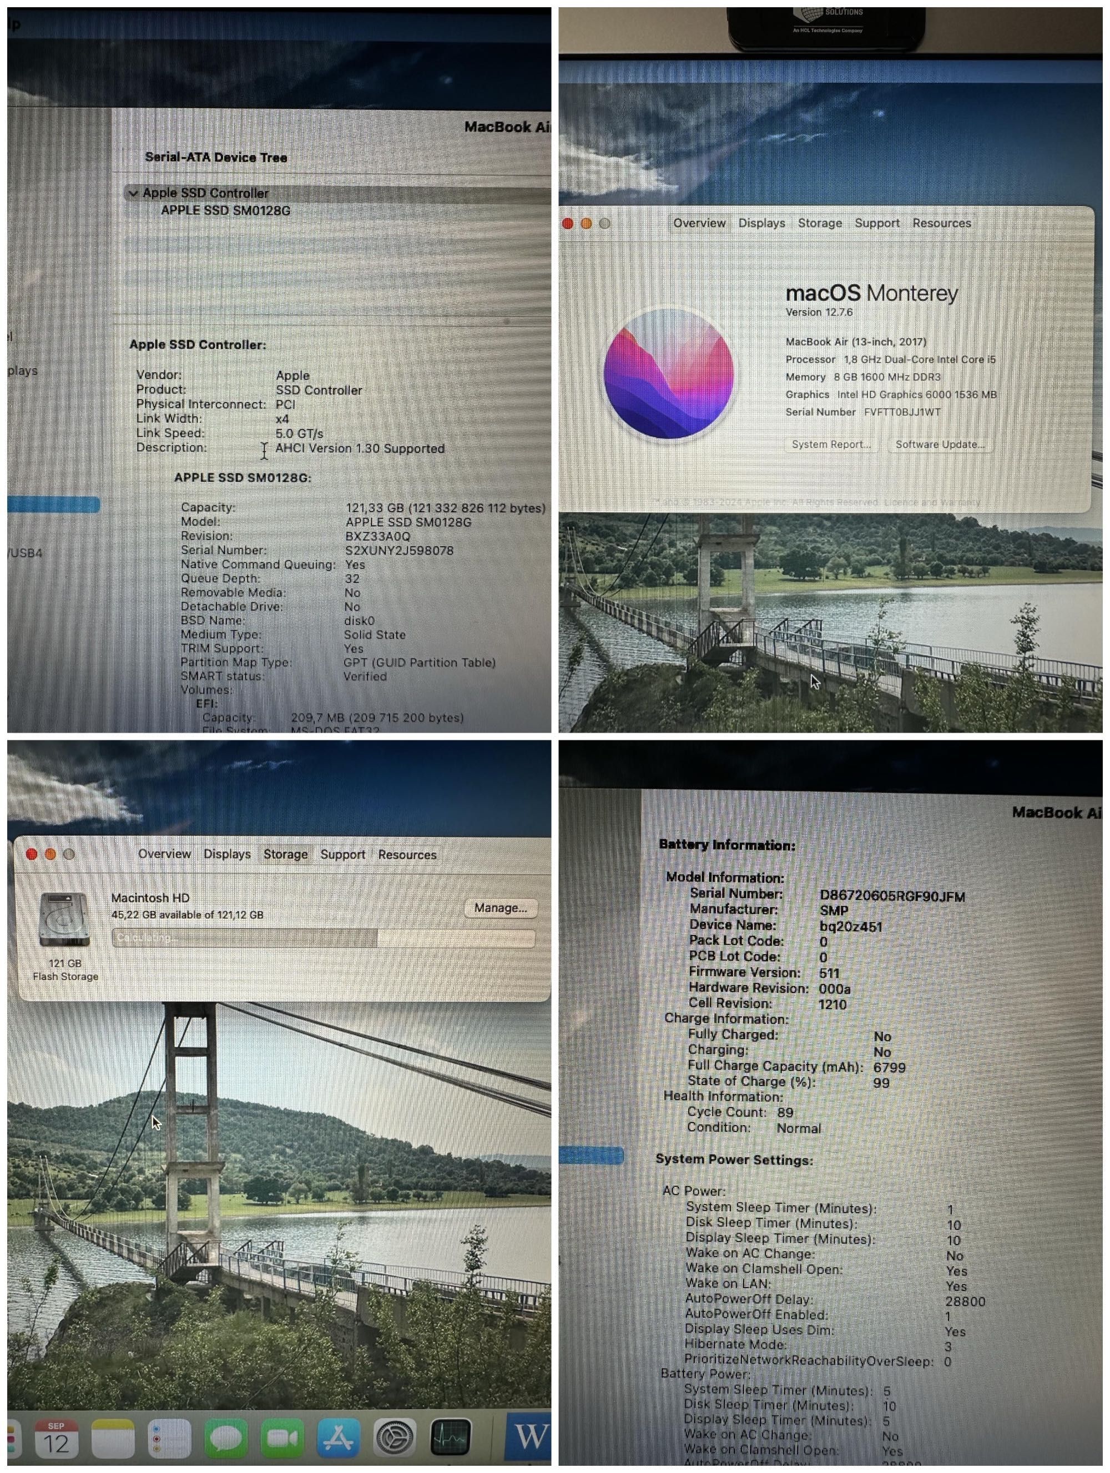
Task: Click the Manage... storage button
Action: click(501, 907)
